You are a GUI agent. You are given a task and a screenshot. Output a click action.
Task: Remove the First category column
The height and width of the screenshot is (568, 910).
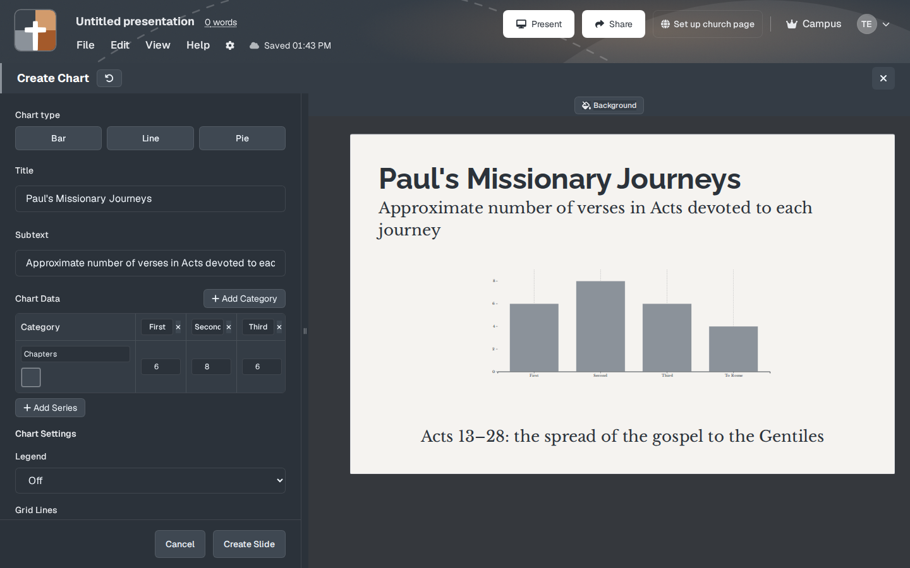(x=178, y=327)
